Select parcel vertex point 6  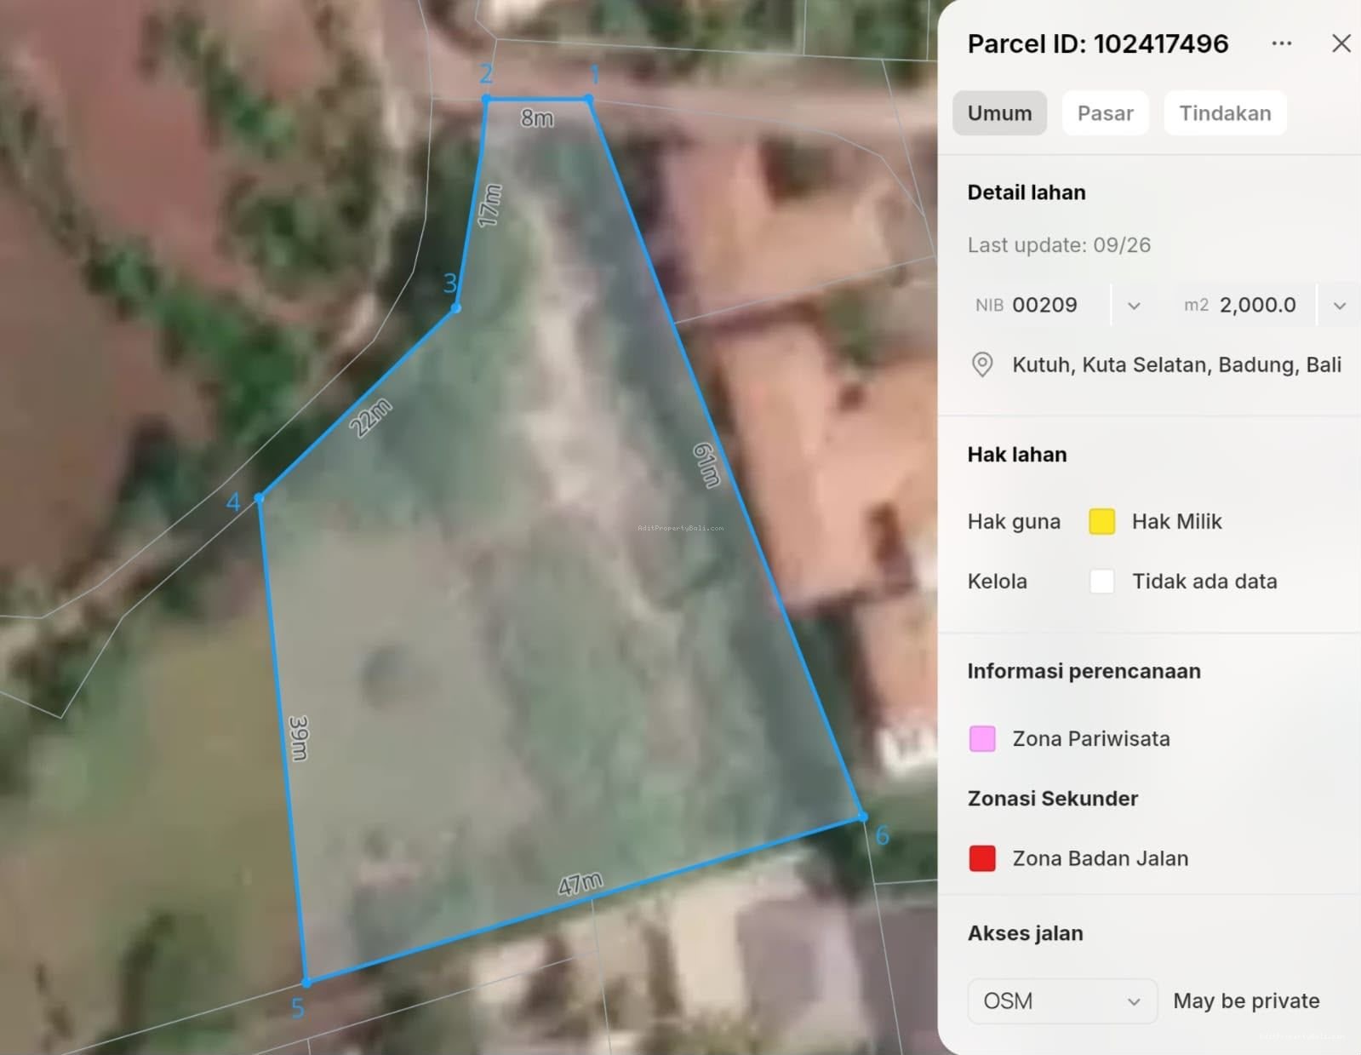click(x=862, y=817)
